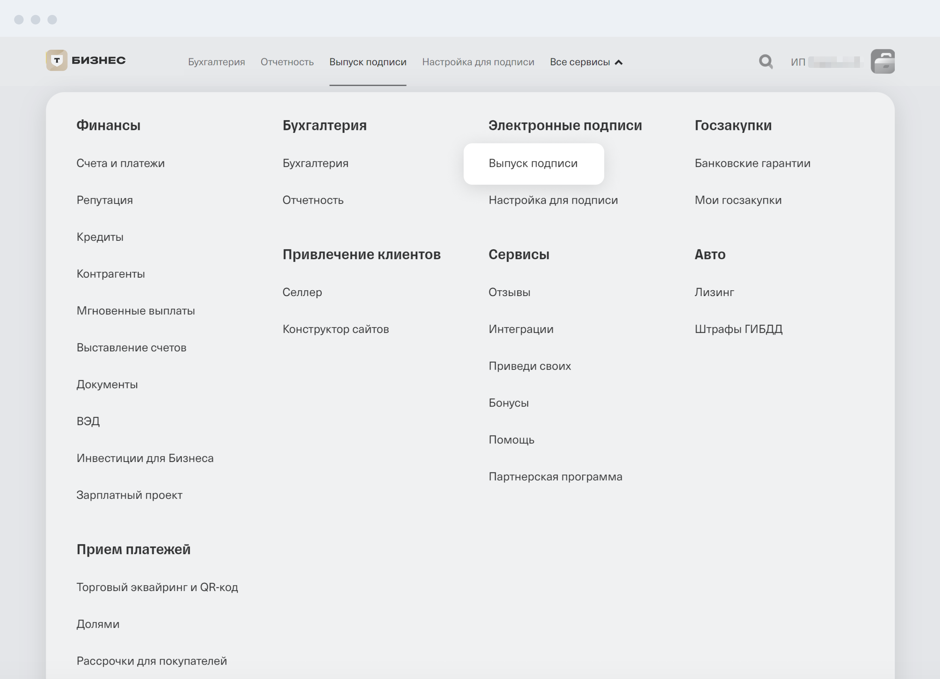The width and height of the screenshot is (940, 679).
Task: Open the ИП account name menu
Action: tap(824, 62)
